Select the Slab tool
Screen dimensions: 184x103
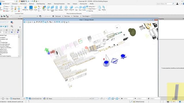[x=76, y=8]
